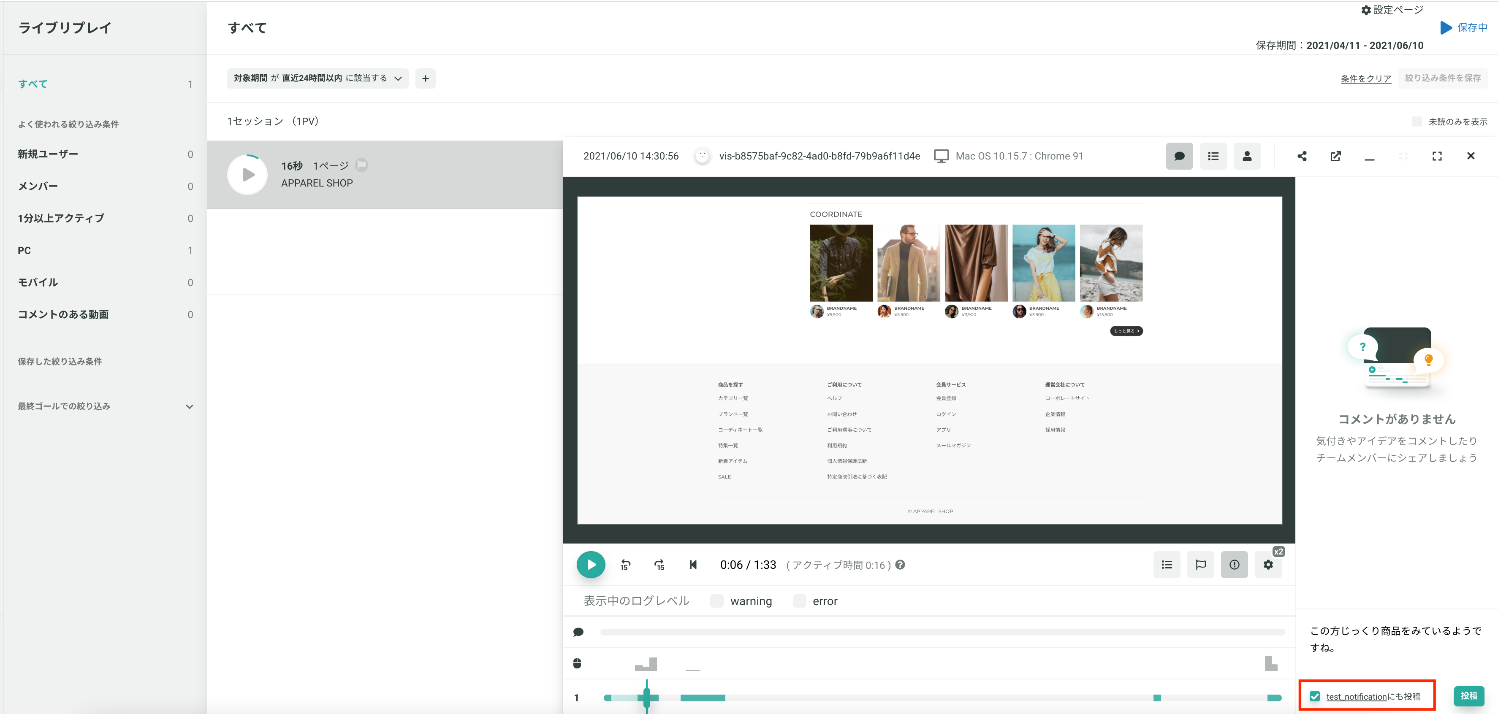Click the desktop device monitor icon
Image resolution: width=1498 pixels, height=714 pixels.
(941, 156)
